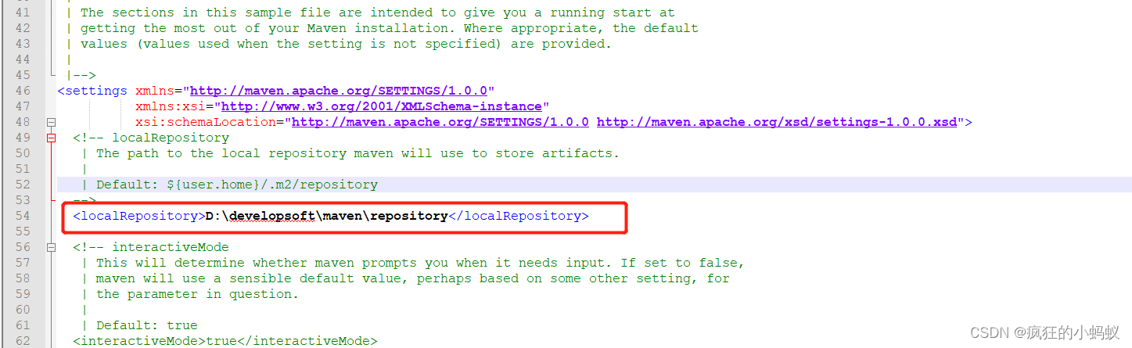1132x348 pixels.
Task: Collapse the fold marker at line 48
Action: click(x=52, y=122)
